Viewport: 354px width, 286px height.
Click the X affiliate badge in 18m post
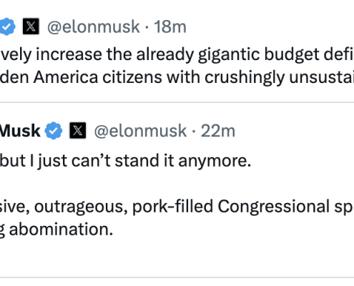31,26
